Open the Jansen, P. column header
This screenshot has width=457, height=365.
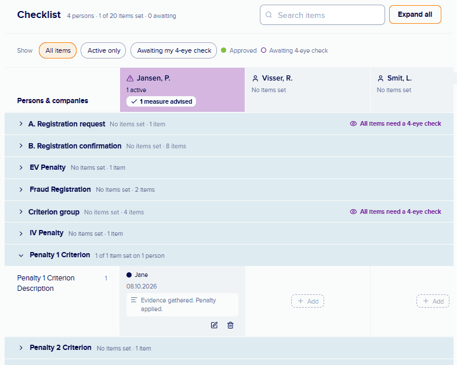click(183, 90)
